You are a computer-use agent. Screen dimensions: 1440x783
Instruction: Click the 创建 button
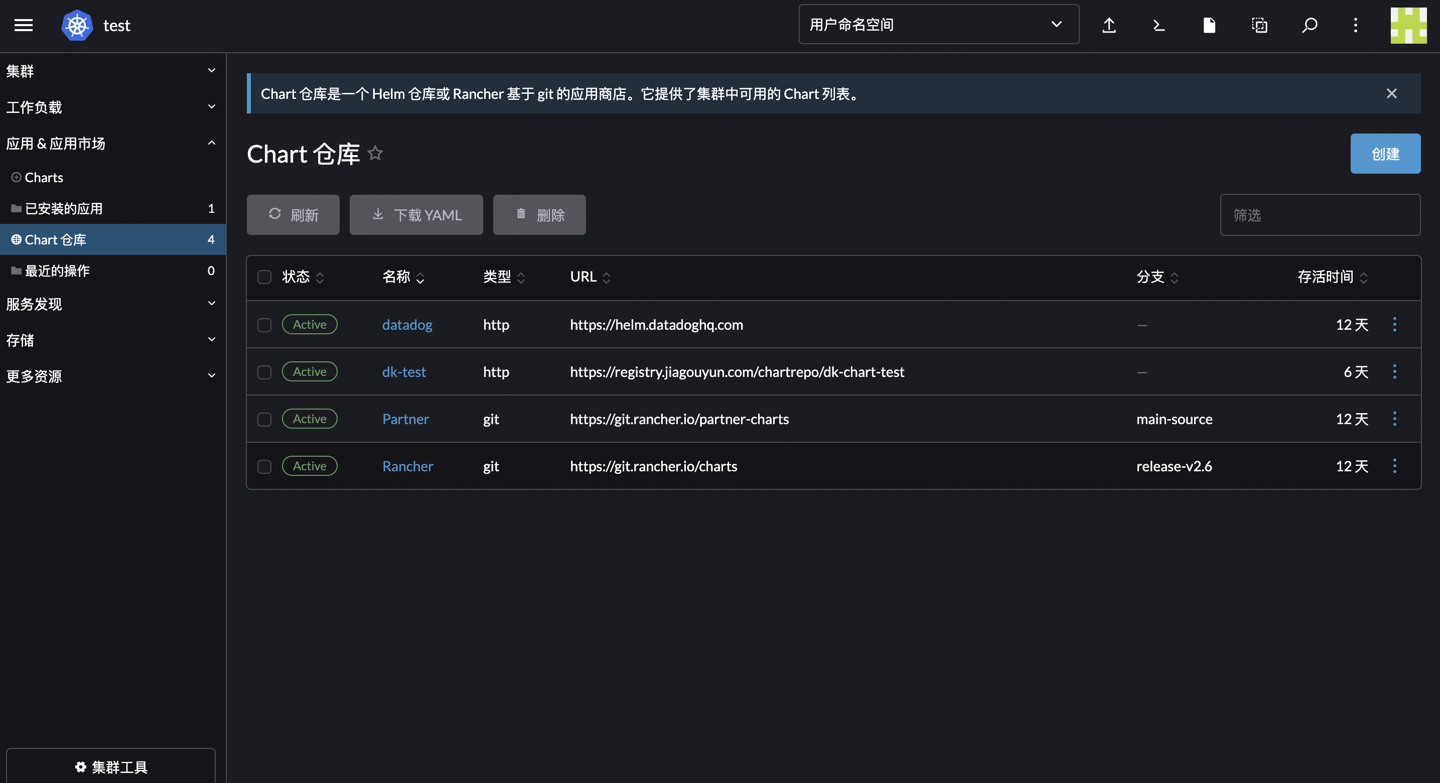tap(1385, 153)
